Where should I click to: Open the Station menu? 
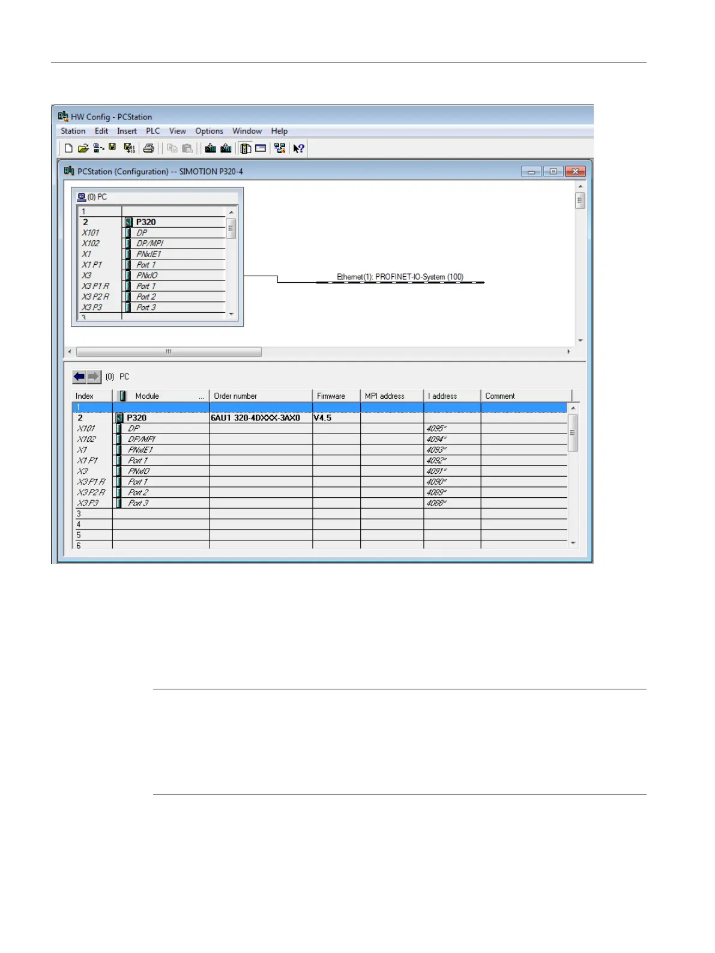73,131
